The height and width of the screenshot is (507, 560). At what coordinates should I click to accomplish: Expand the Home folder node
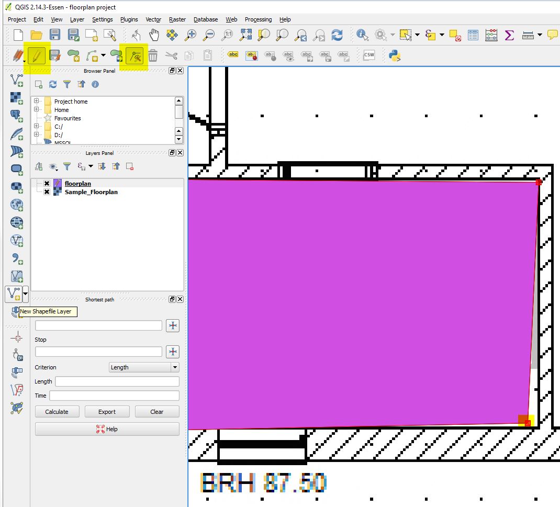[x=37, y=109]
